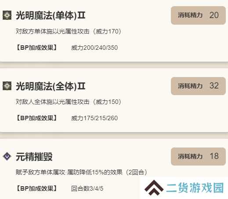Click the light magic icon beside 光明魔法(全体)Ⅱ
This screenshot has width=228, height=199.
coord(7,86)
